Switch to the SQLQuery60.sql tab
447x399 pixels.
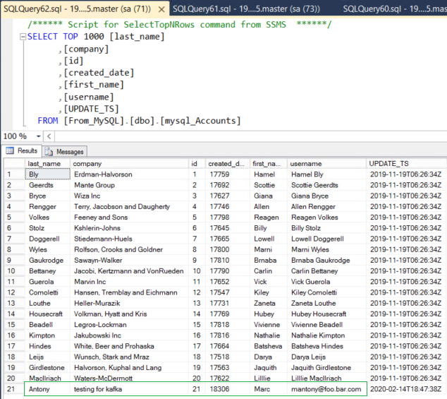click(395, 9)
